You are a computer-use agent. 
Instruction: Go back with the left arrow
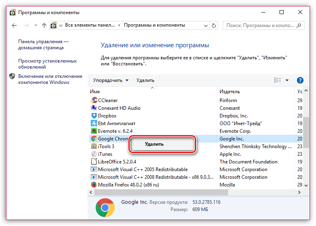[x=14, y=25]
